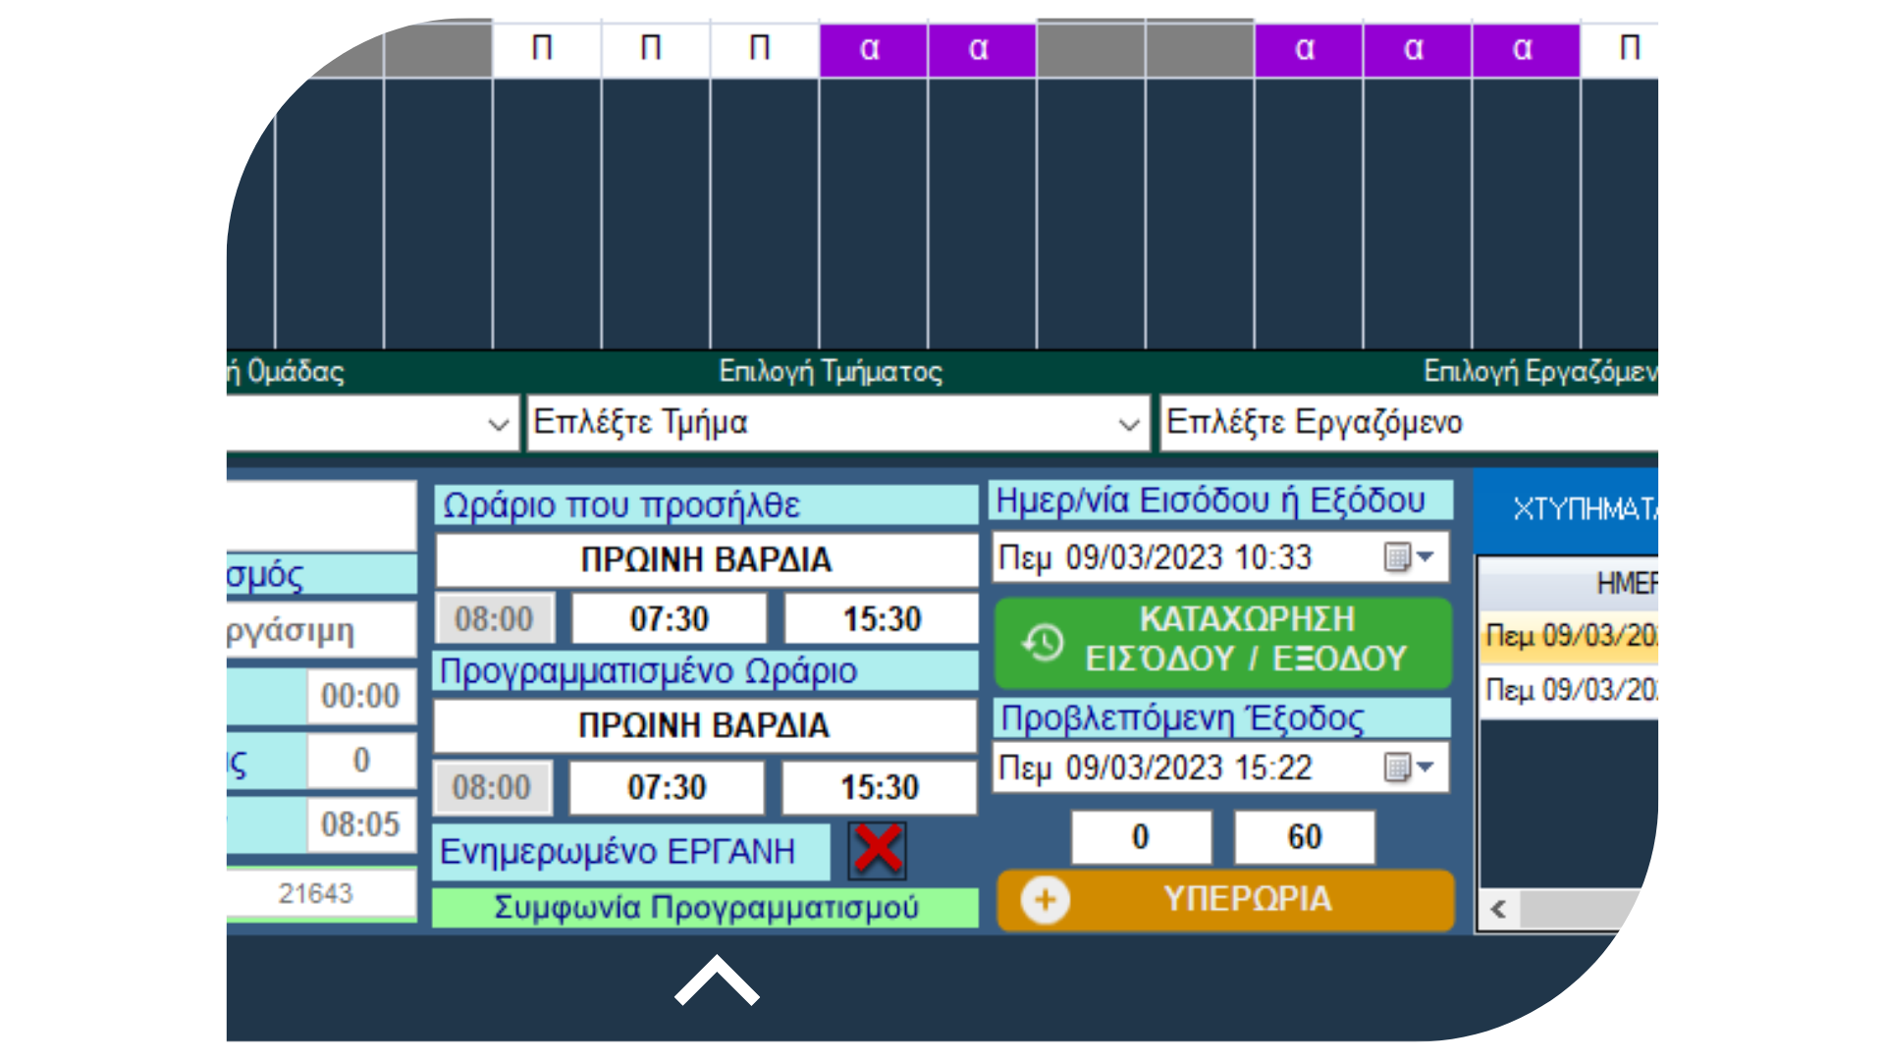Expand the Ομάδας selection dropdown arrow
Viewport: 1885px width, 1060px height.
coord(498,424)
